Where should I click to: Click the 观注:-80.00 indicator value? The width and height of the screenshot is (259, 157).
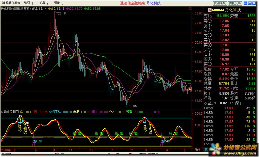coord(99,112)
